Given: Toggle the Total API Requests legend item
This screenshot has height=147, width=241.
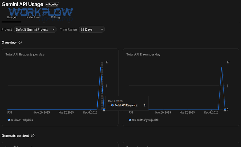Looking at the screenshot, I should tap(20, 120).
